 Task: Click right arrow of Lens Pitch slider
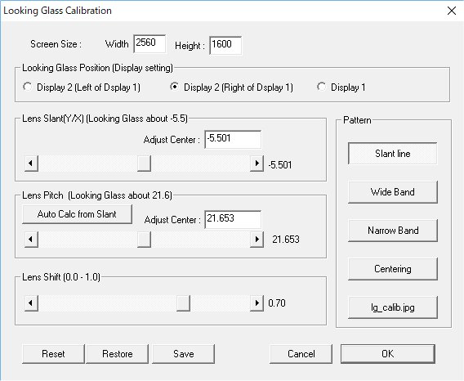[257, 239]
